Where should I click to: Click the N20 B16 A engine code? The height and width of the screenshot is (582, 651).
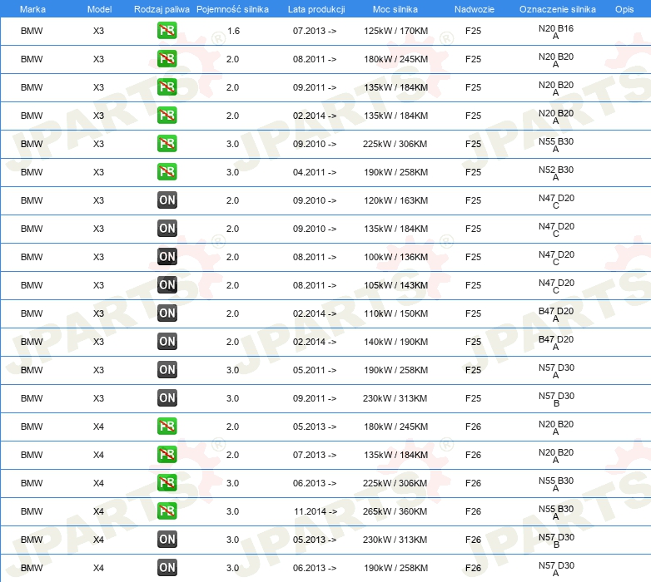[555, 32]
